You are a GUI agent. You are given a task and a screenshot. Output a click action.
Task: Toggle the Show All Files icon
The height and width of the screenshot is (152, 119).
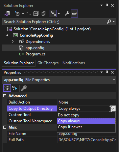click(43, 14)
